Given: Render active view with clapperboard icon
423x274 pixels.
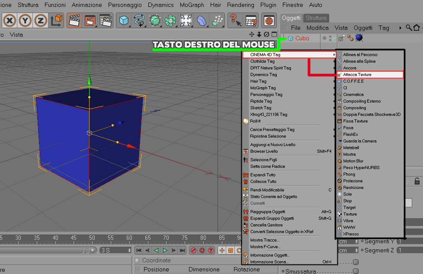Looking at the screenshot, I should pos(74,20).
